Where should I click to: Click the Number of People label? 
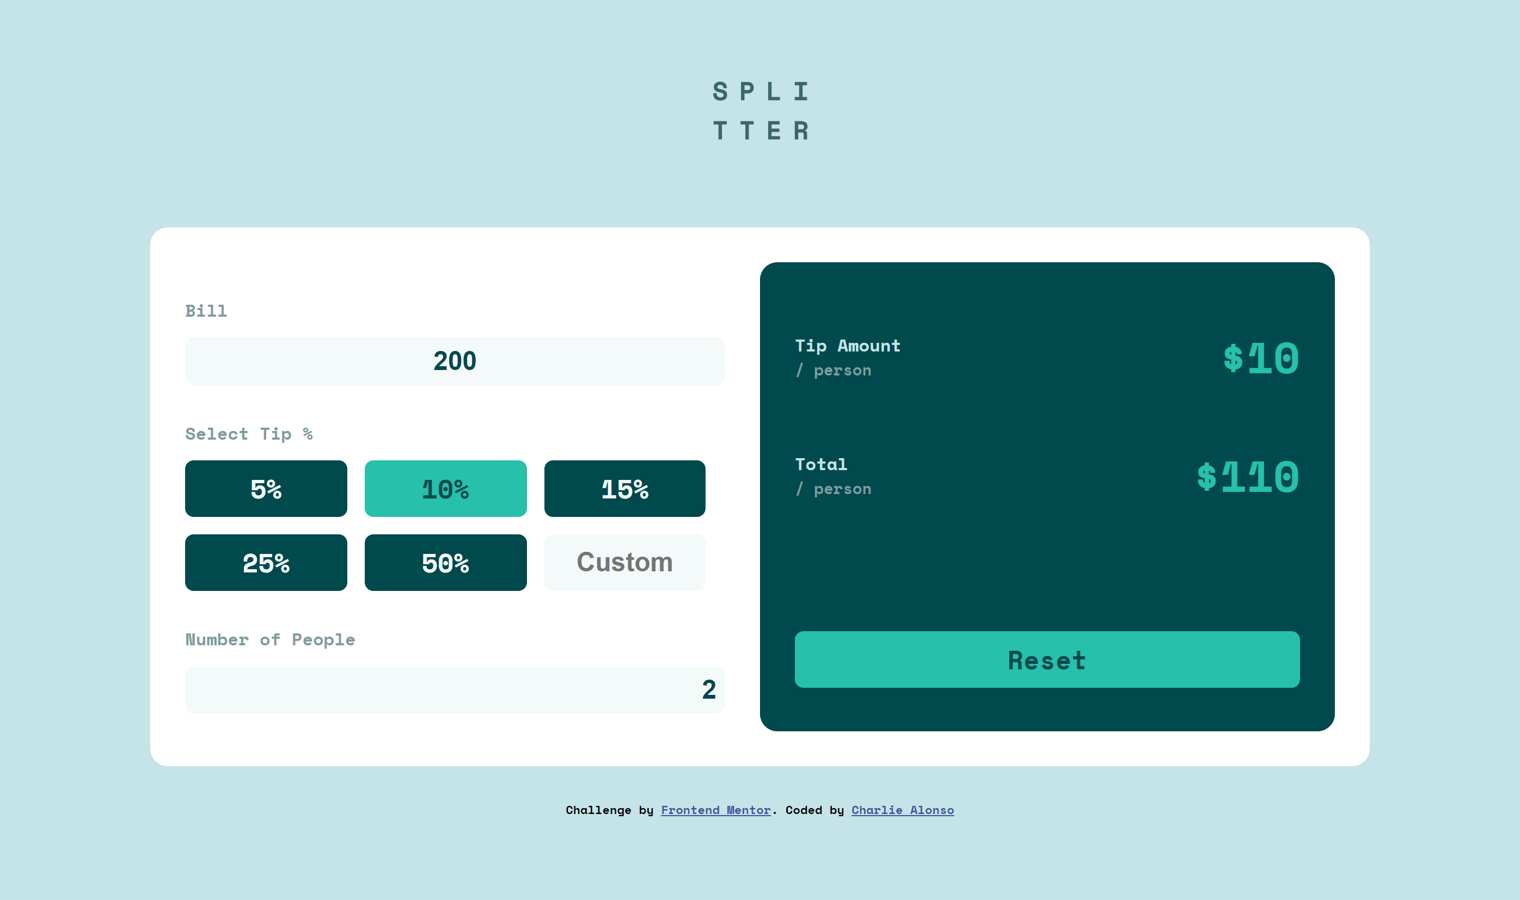pos(270,640)
